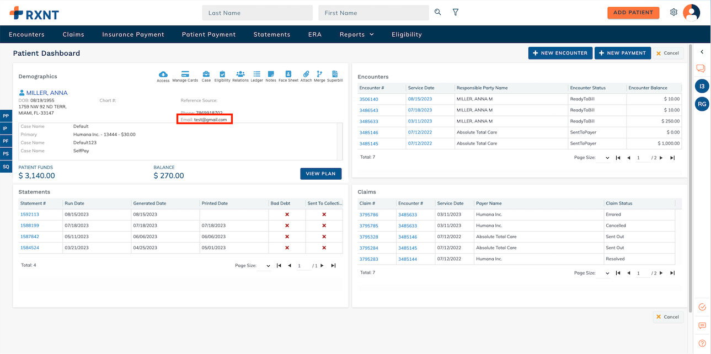Go to Insurance Payment menu
The height and width of the screenshot is (354, 711).
(x=133, y=34)
